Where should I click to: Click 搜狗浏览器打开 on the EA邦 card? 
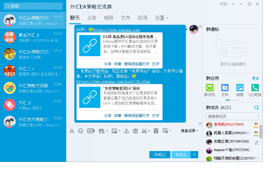click(137, 64)
